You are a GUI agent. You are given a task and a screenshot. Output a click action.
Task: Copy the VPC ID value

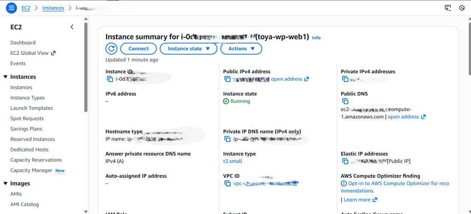[228, 183]
